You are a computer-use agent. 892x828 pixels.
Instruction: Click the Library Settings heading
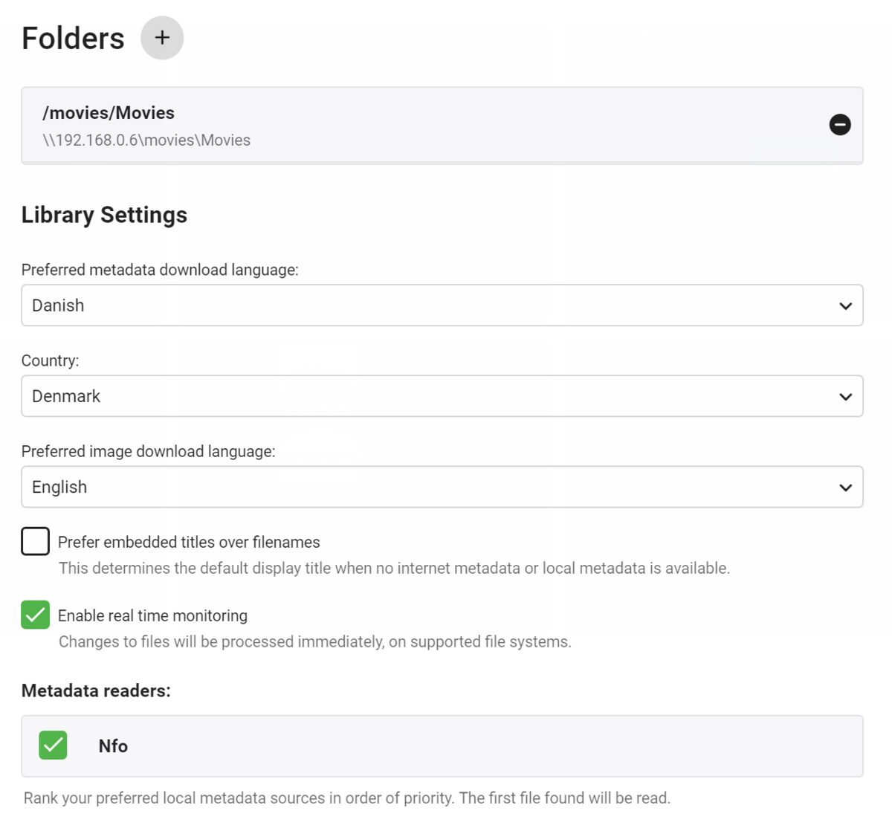(x=104, y=215)
